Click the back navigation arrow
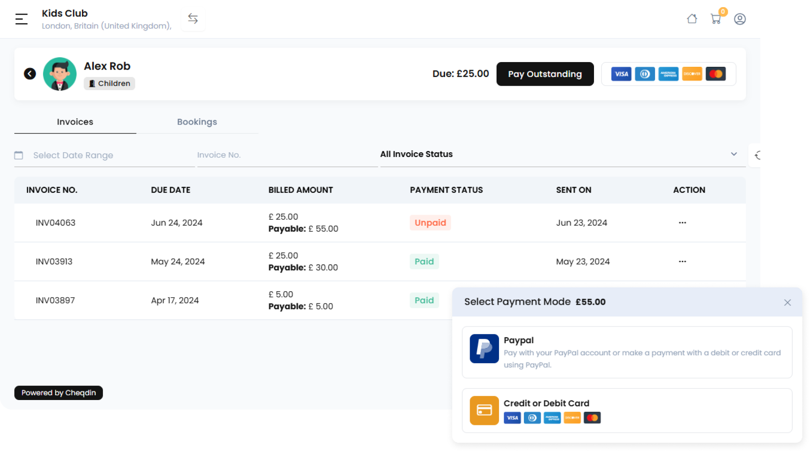 [x=30, y=74]
